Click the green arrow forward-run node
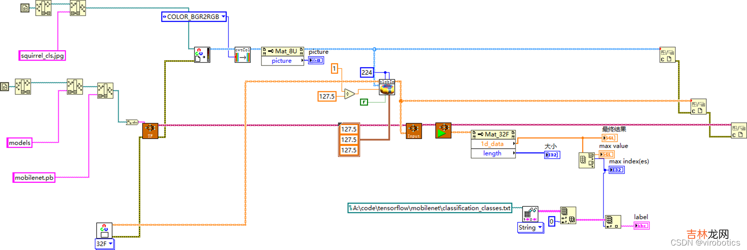 coord(443,131)
